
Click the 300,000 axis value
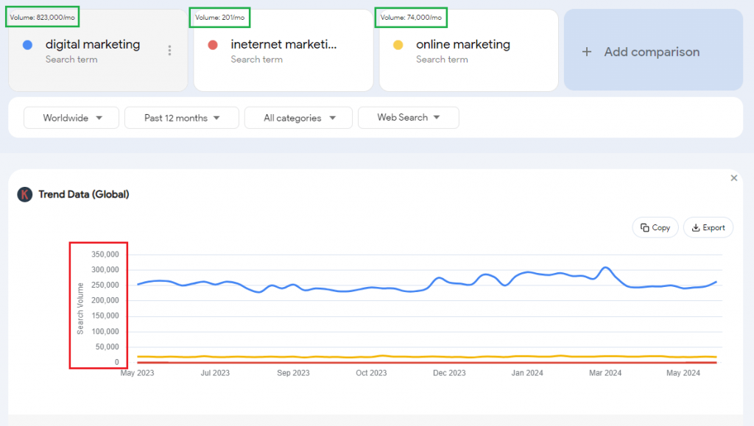[105, 269]
